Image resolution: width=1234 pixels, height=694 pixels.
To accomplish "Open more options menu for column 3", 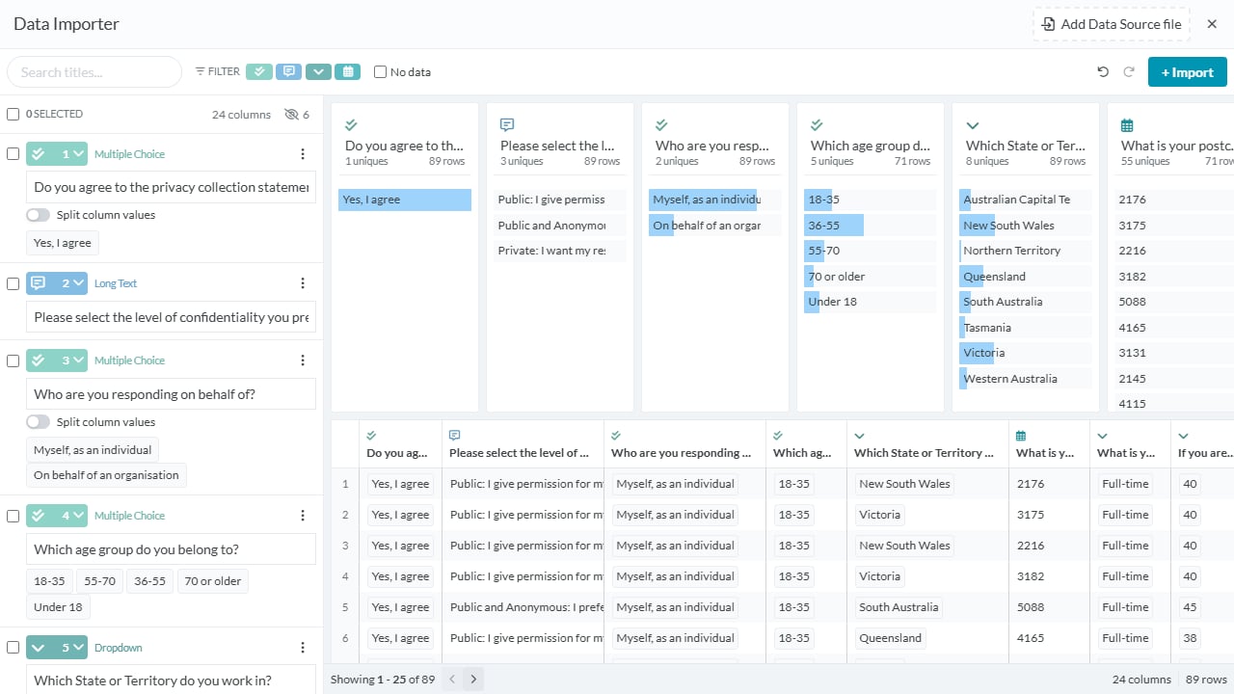I will [x=303, y=360].
